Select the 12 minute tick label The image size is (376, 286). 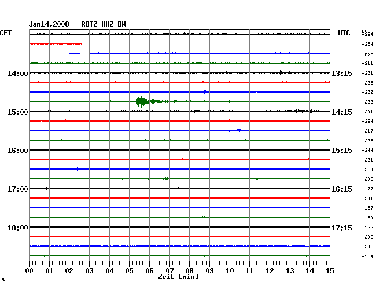coord(270,271)
